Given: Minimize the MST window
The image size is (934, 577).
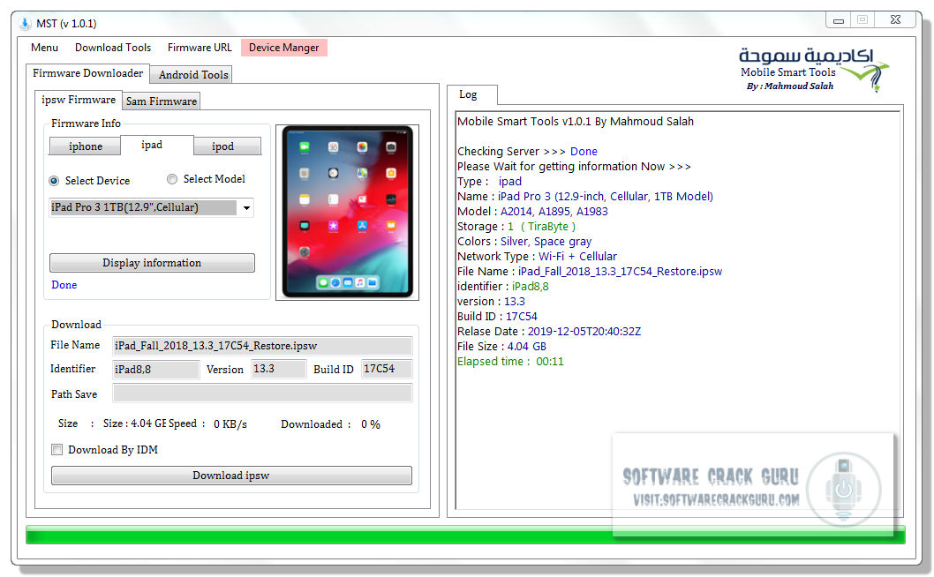Looking at the screenshot, I should coord(838,20).
